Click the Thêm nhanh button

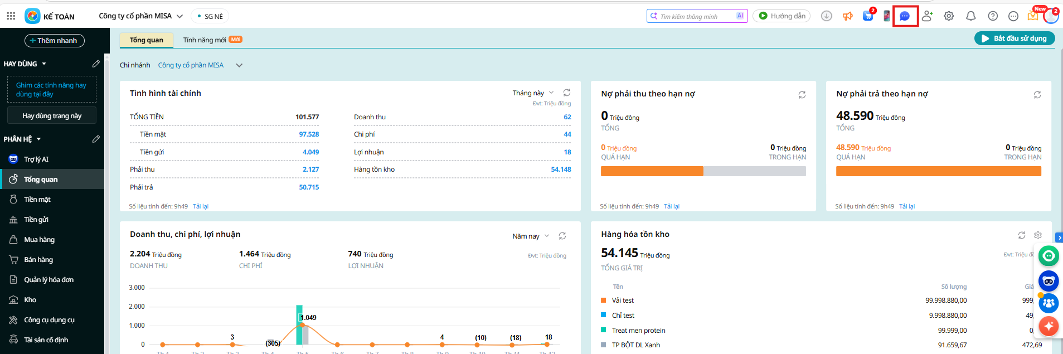54,41
